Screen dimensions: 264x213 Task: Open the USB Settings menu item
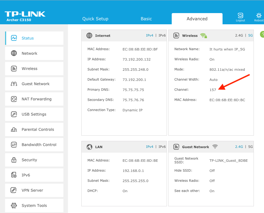pos(34,114)
